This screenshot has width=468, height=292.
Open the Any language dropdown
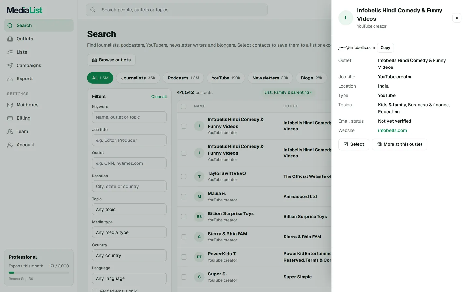click(x=129, y=278)
